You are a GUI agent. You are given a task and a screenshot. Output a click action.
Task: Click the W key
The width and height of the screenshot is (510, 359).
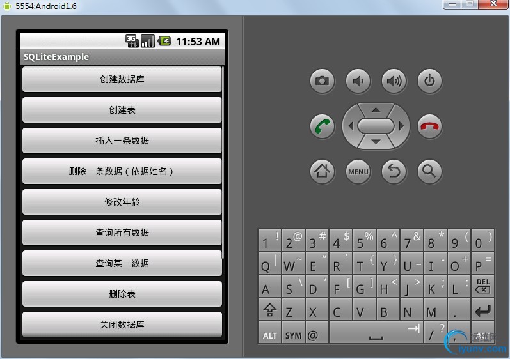click(x=293, y=263)
